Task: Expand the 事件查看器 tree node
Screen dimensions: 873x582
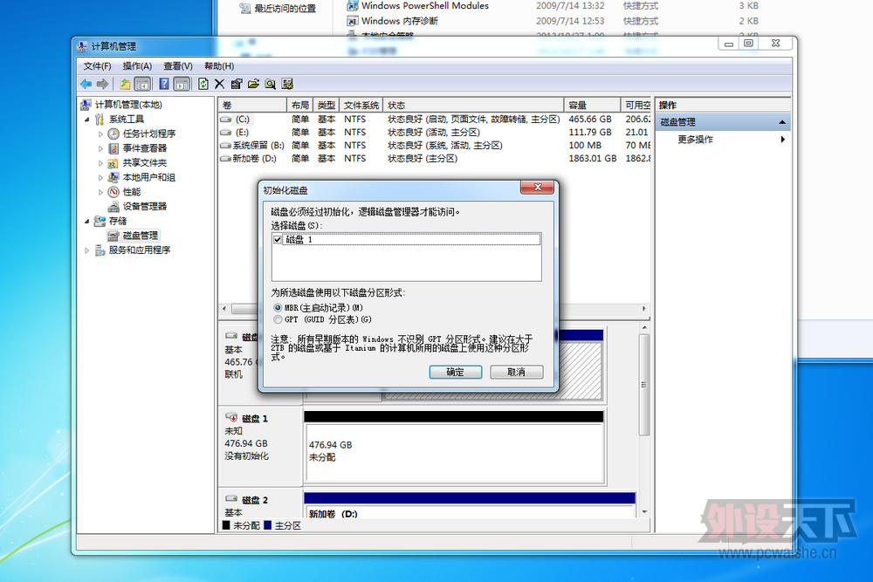Action: point(100,148)
